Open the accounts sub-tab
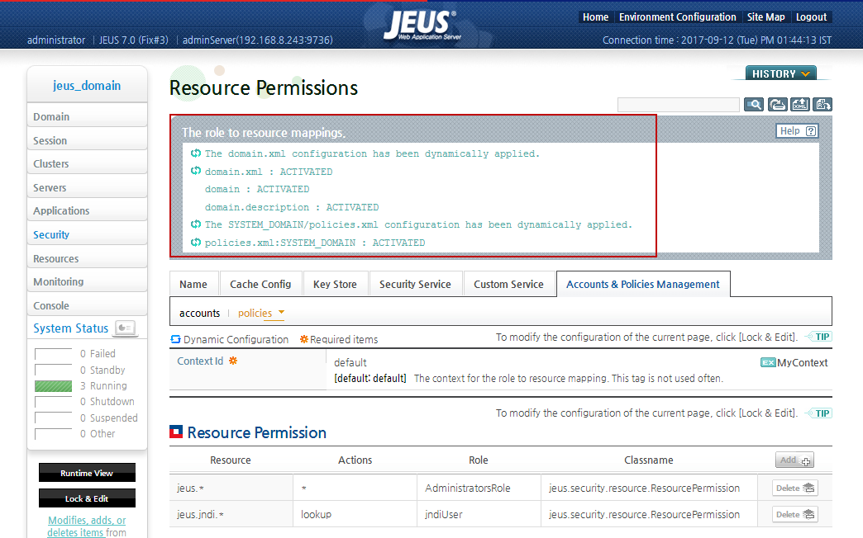The image size is (863, 538). (x=199, y=313)
